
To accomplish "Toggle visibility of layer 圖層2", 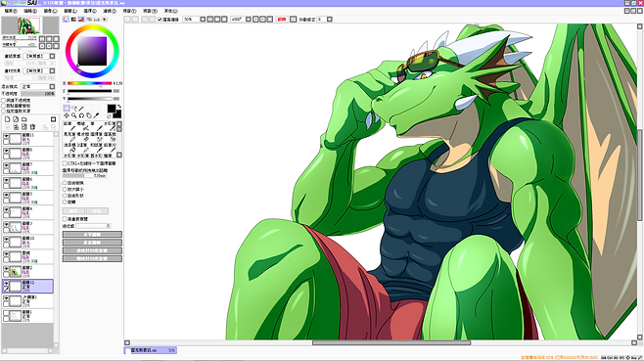I will tap(6, 269).
